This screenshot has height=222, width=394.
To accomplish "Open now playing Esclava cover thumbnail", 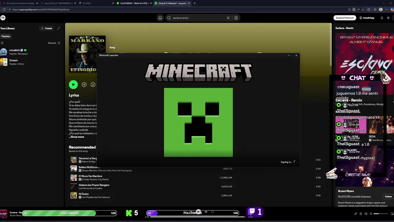I will click(4, 213).
